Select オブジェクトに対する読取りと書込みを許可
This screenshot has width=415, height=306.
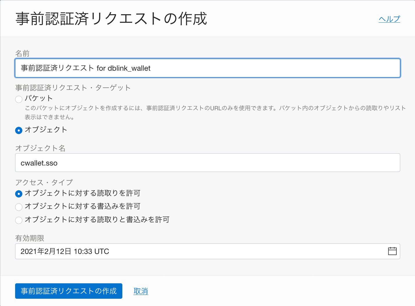click(x=19, y=220)
